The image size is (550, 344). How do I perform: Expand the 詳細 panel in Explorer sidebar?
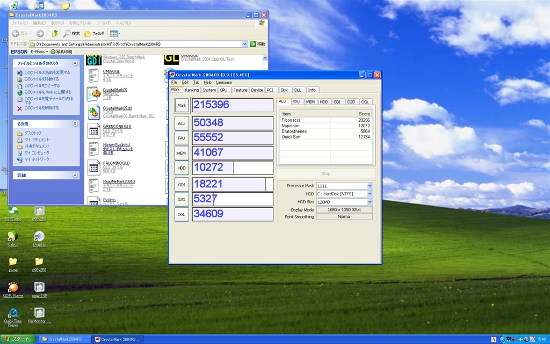tap(75, 175)
